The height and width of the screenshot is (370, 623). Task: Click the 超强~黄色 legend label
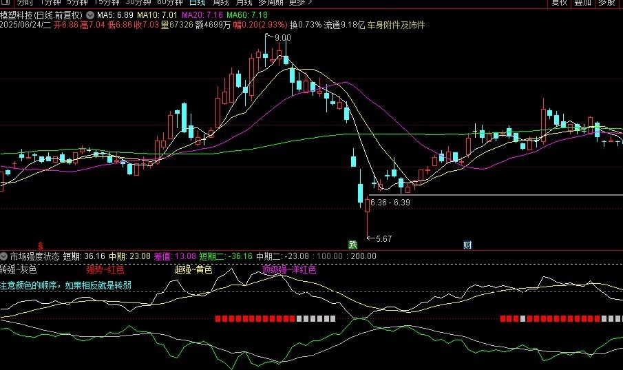coord(193,269)
